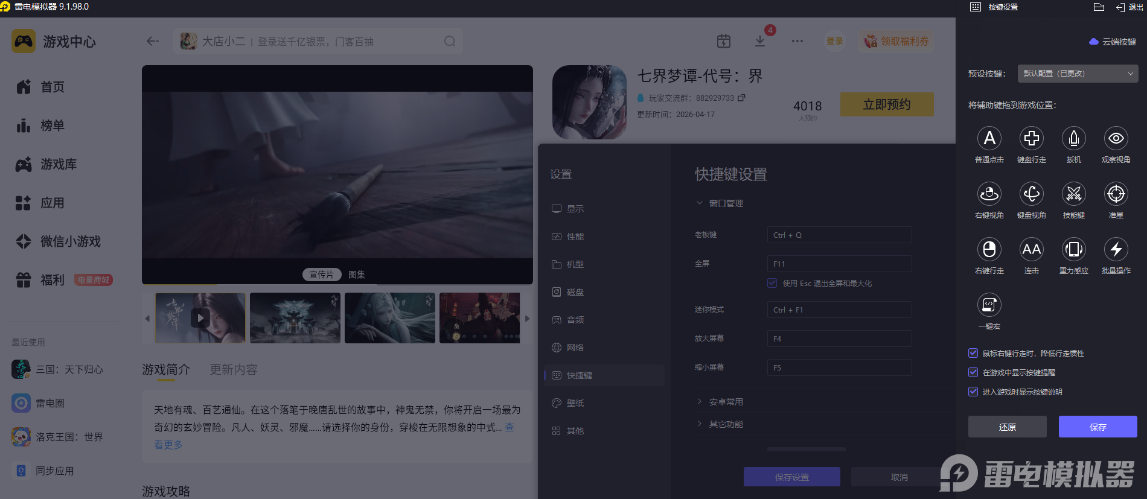Click the search magnifier icon
Image resolution: width=1147 pixels, height=499 pixels.
tap(450, 41)
